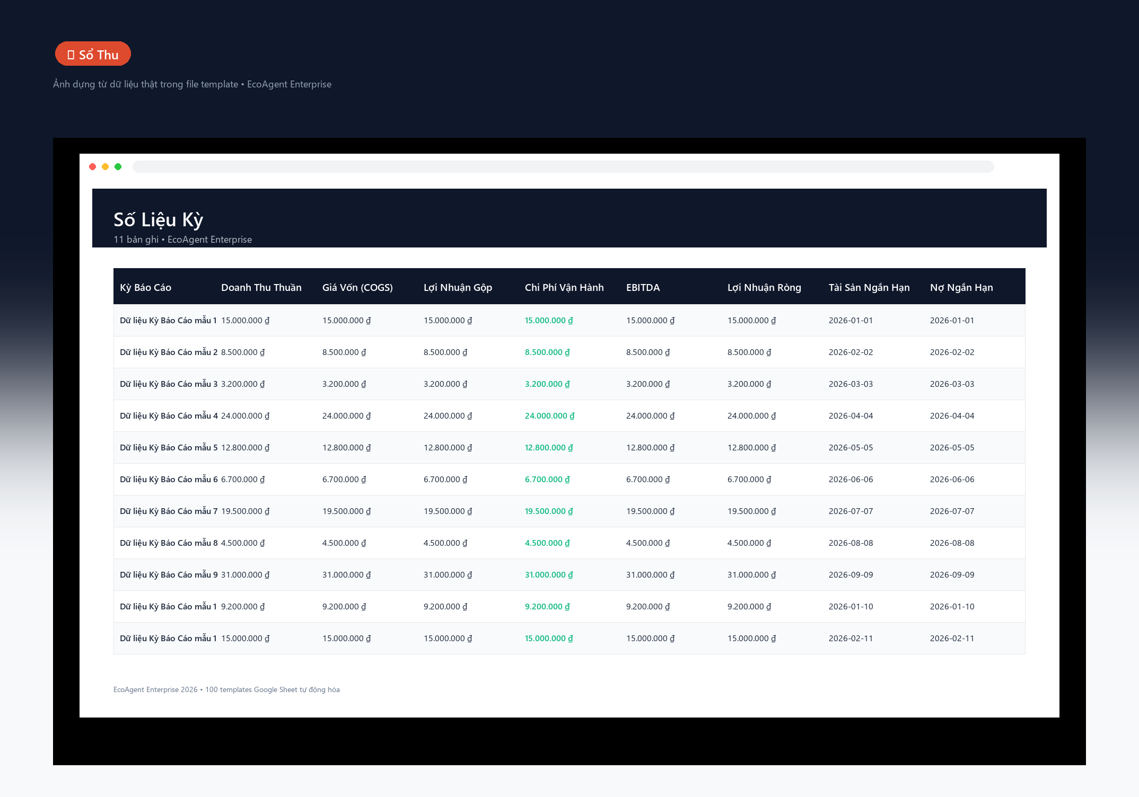Select row Dữ liệu Kỳ Báo Cáo mẫu 3
Screen dimensions: 1139x797
tap(569, 384)
